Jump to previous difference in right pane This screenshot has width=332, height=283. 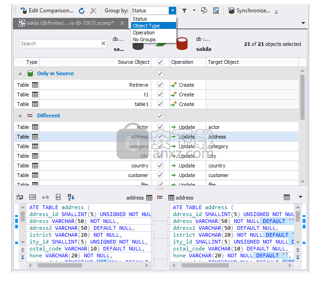[298, 250]
